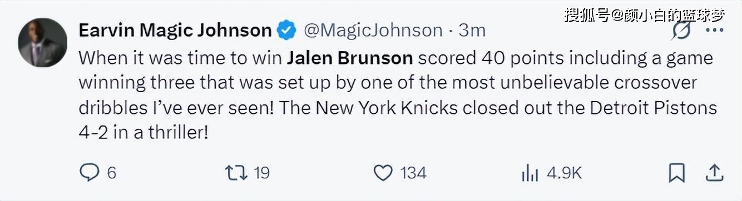Click the like count 134

pyautogui.click(x=413, y=173)
